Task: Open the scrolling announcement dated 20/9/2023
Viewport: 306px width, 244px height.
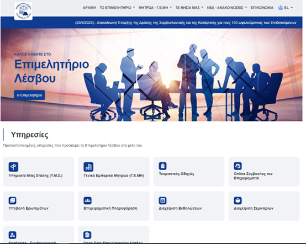Action: [186, 23]
